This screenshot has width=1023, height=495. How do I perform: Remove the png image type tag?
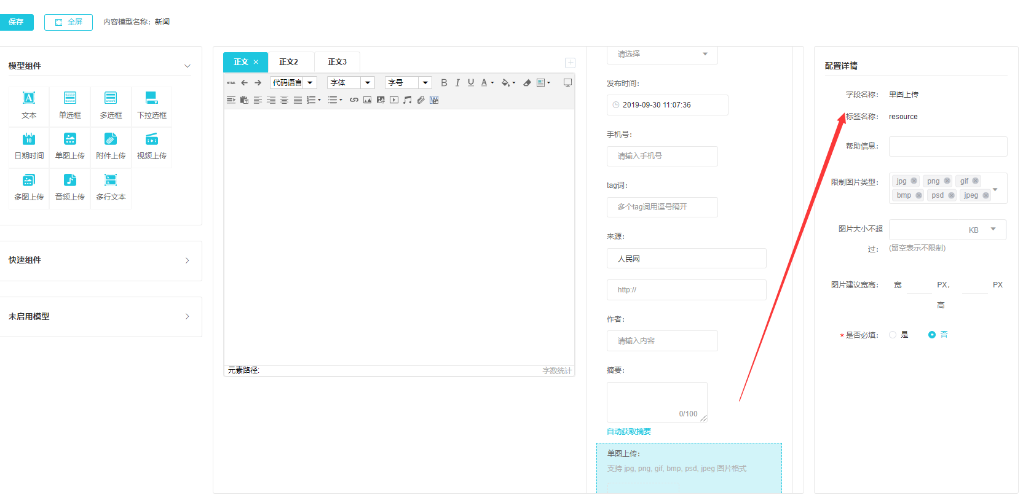(947, 181)
